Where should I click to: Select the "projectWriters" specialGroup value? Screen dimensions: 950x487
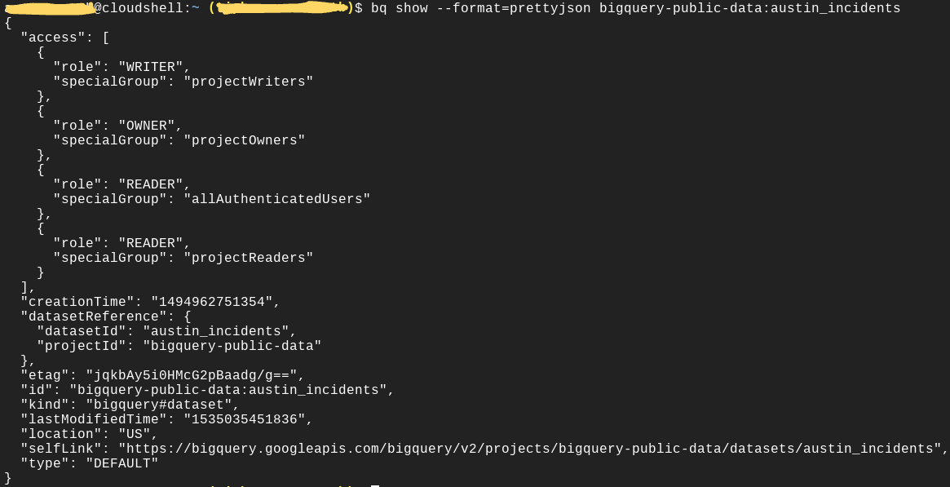click(249, 82)
